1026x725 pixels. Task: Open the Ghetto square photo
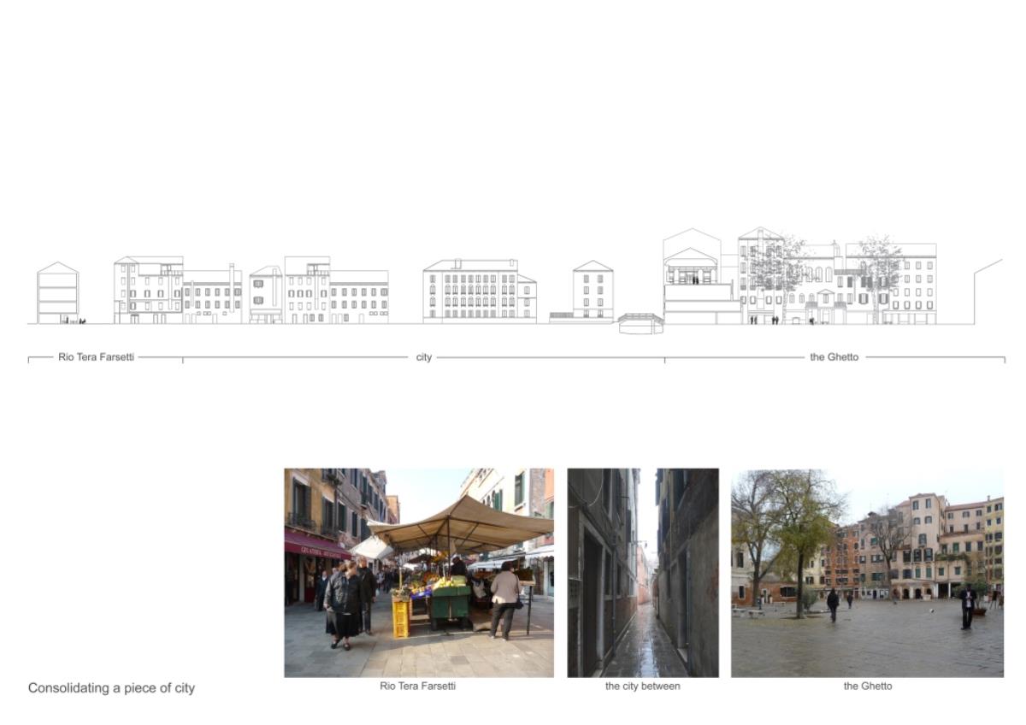[x=867, y=572]
